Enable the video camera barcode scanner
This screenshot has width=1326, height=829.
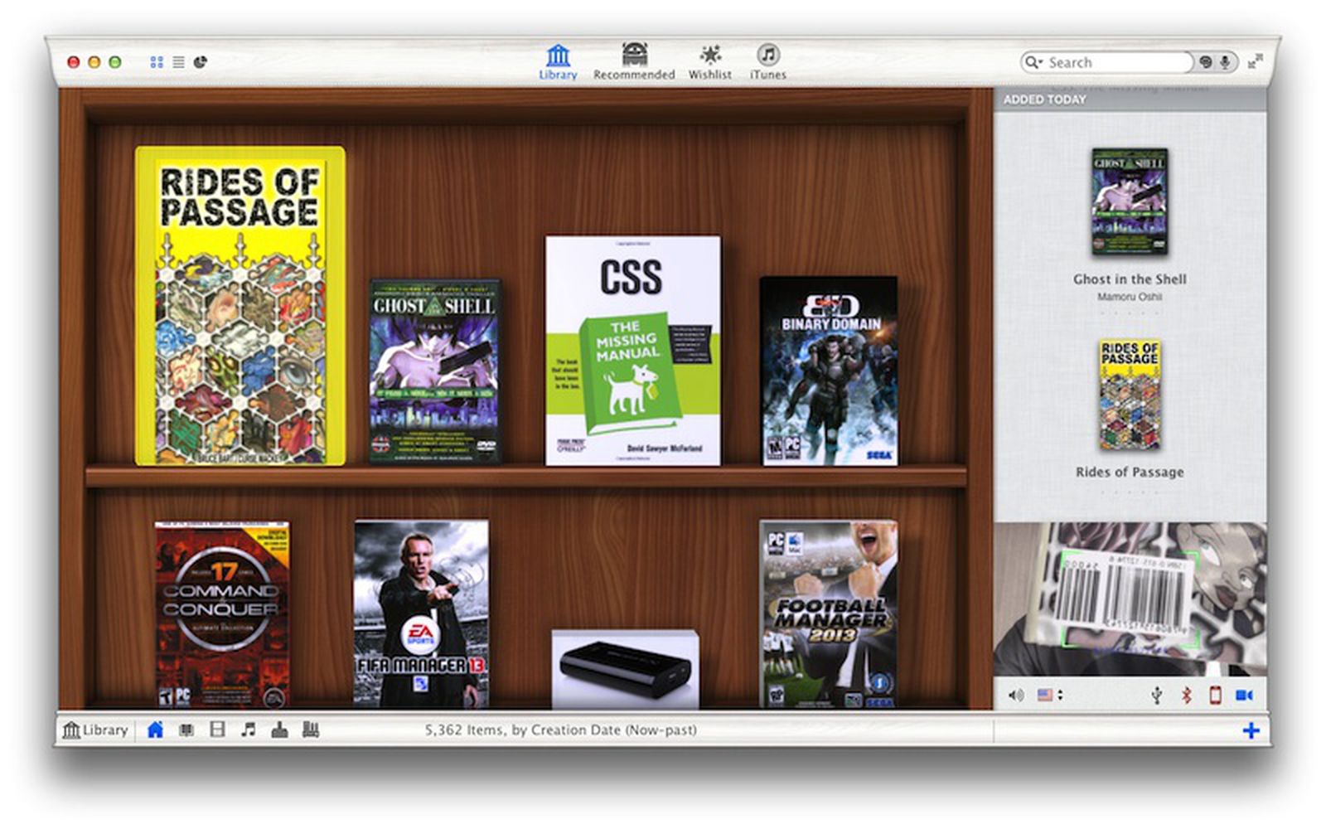tap(1243, 695)
